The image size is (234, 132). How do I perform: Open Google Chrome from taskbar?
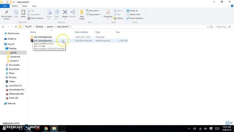[x=46, y=128]
